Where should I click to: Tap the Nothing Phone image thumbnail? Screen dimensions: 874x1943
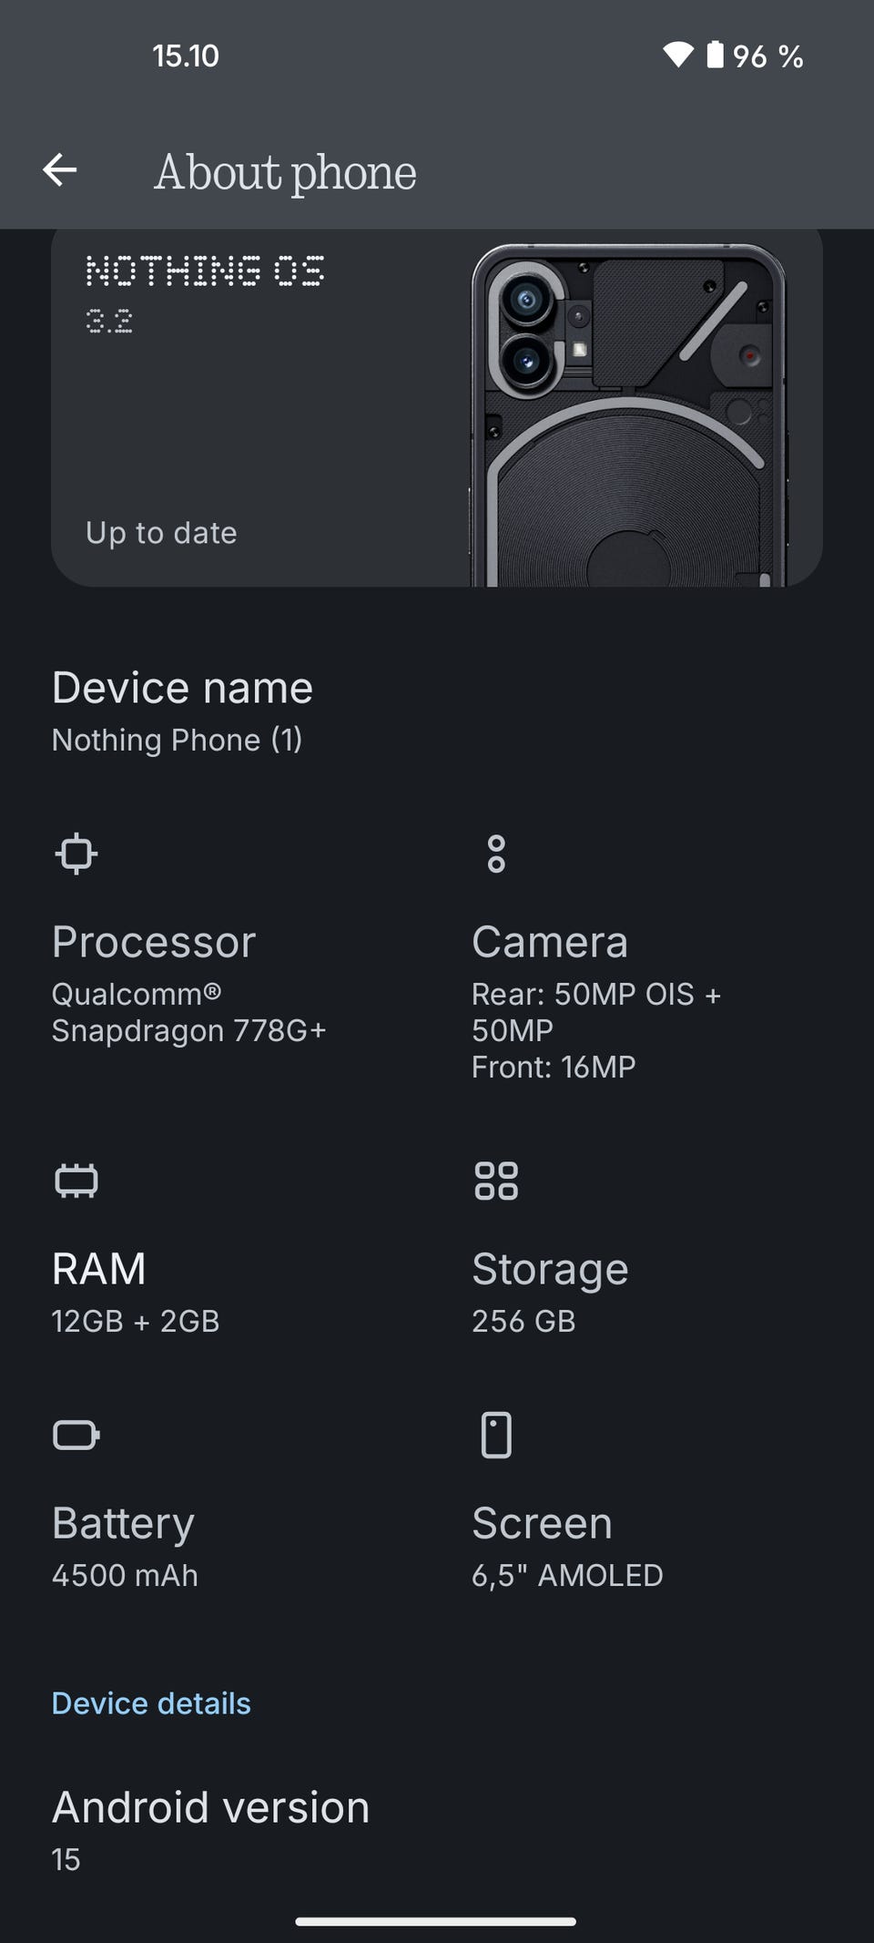click(x=628, y=414)
